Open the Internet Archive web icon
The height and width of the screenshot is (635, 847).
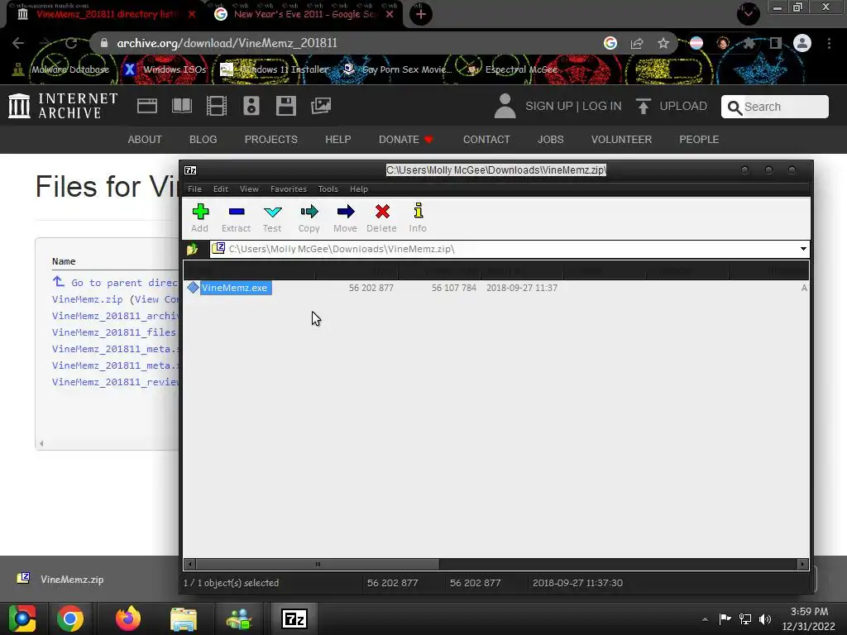(147, 106)
